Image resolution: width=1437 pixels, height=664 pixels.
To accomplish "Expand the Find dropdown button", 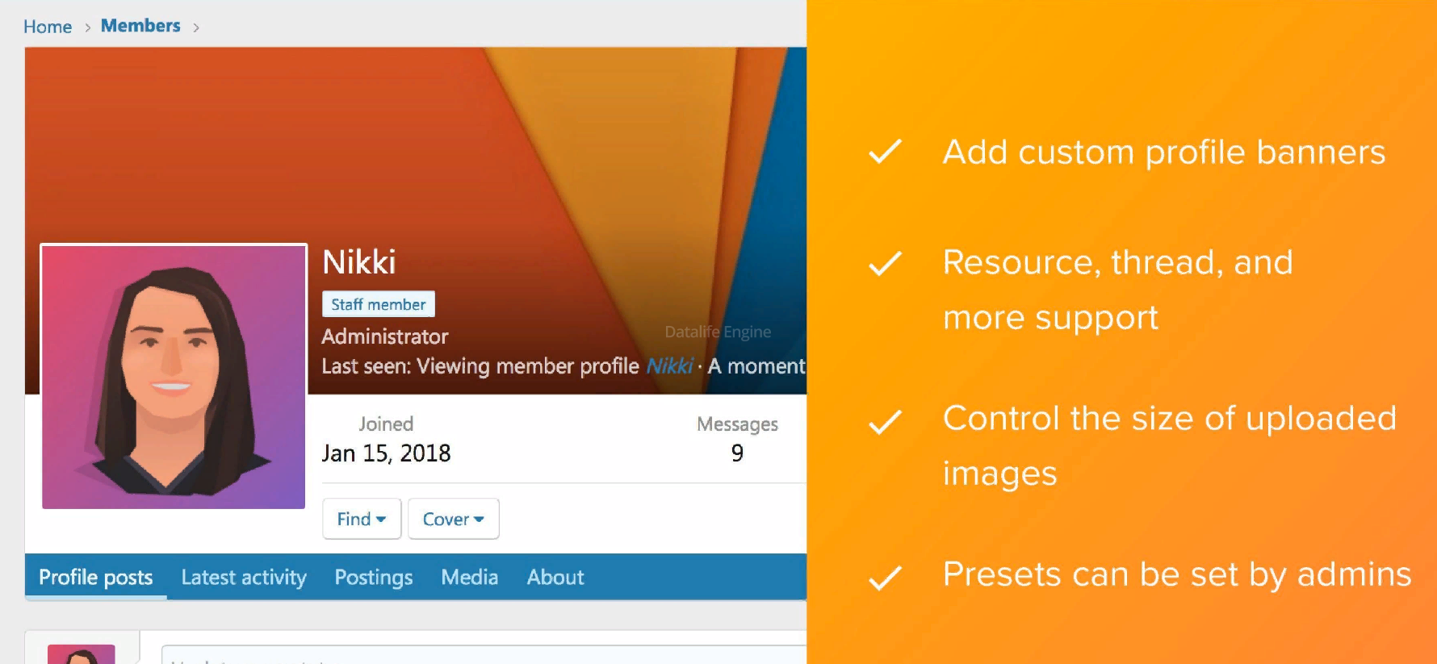I will point(362,519).
